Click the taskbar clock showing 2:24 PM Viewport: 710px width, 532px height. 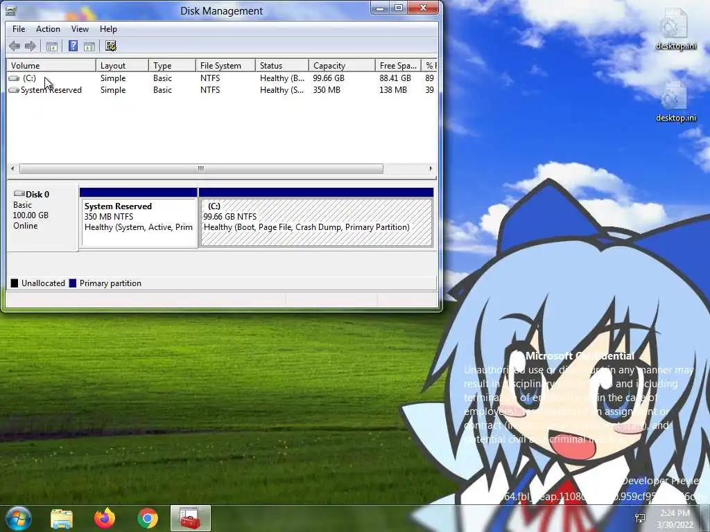(675, 518)
